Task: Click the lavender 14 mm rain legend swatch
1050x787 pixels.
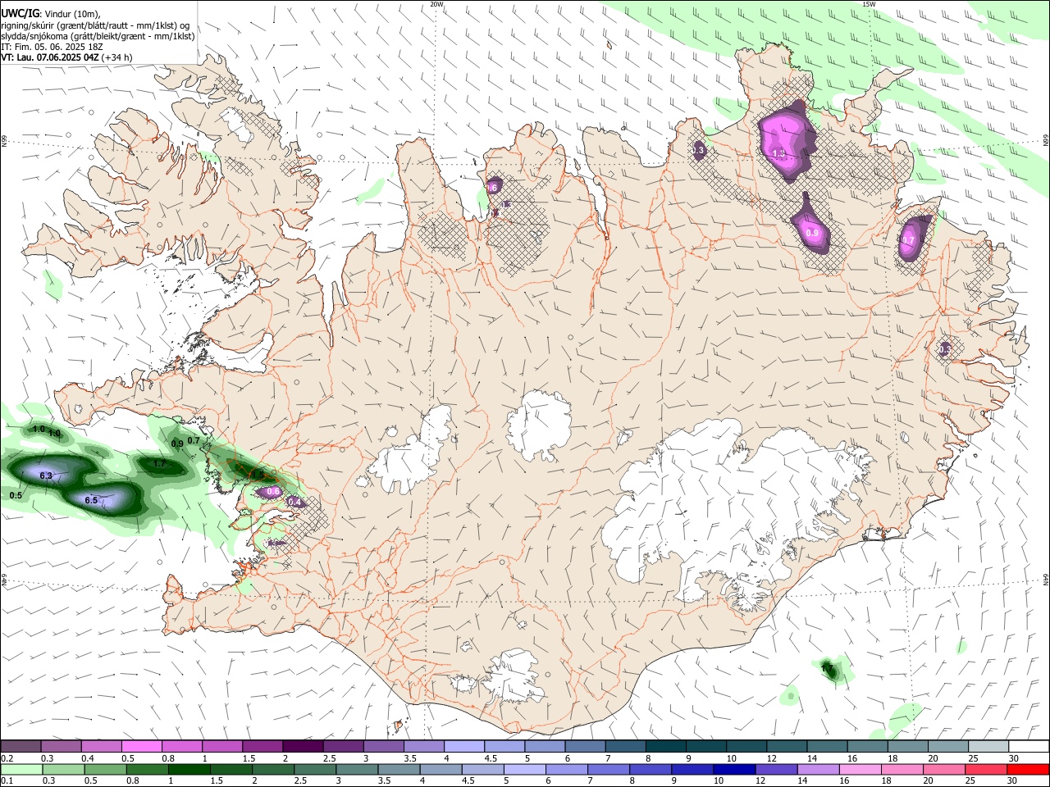Action: click(x=819, y=769)
